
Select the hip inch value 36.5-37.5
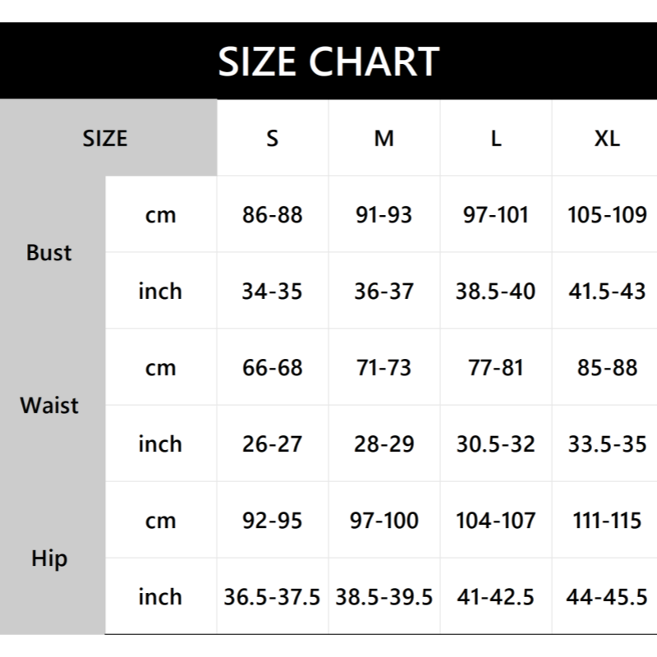(x=273, y=597)
